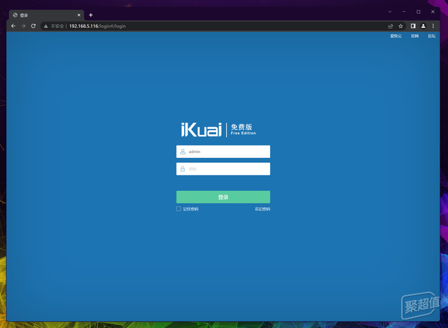Viewport: 448px width, 328px height.
Task: Click the browser forward arrow
Action: tap(23, 26)
